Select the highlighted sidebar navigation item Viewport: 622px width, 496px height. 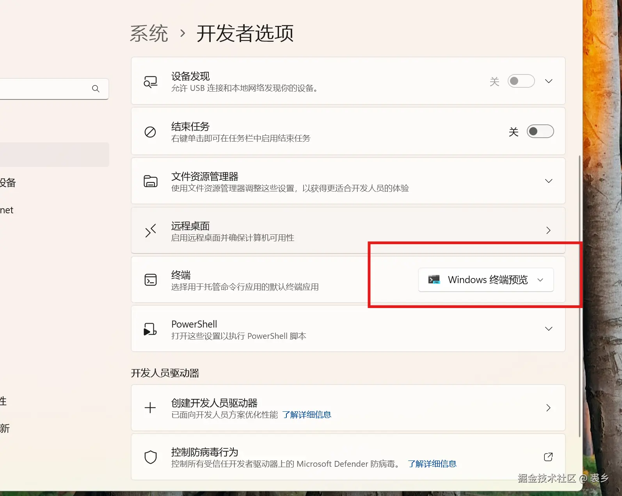pyautogui.click(x=55, y=155)
